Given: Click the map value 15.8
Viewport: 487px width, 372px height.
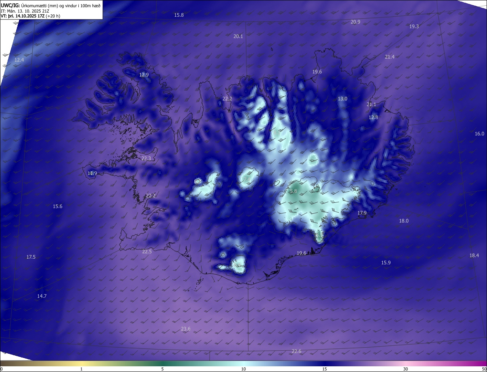Looking at the screenshot, I should point(179,15).
